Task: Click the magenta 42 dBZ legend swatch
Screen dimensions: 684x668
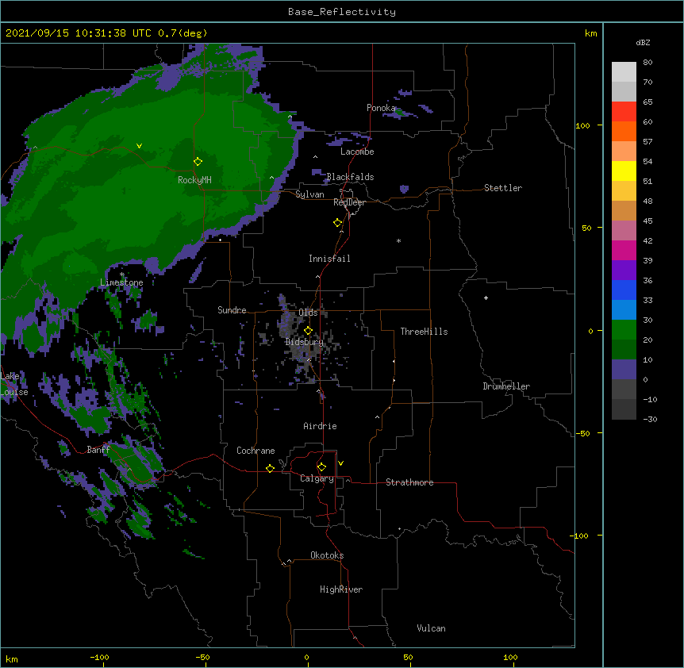Action: point(624,250)
